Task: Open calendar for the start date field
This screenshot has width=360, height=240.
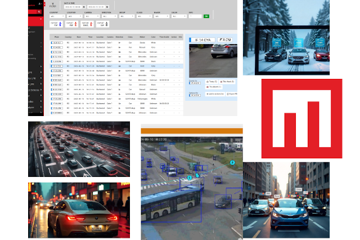Action: (x=84, y=7)
